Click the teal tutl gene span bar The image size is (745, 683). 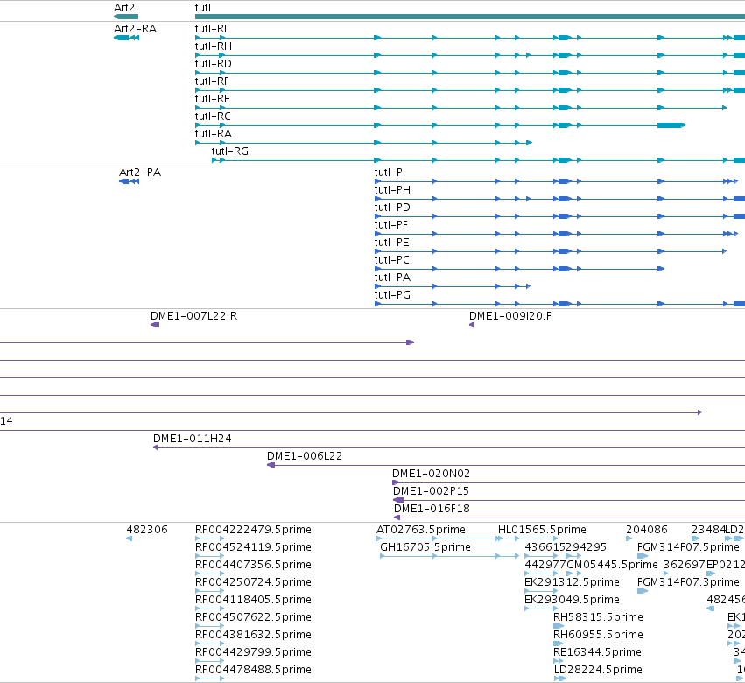(x=470, y=17)
